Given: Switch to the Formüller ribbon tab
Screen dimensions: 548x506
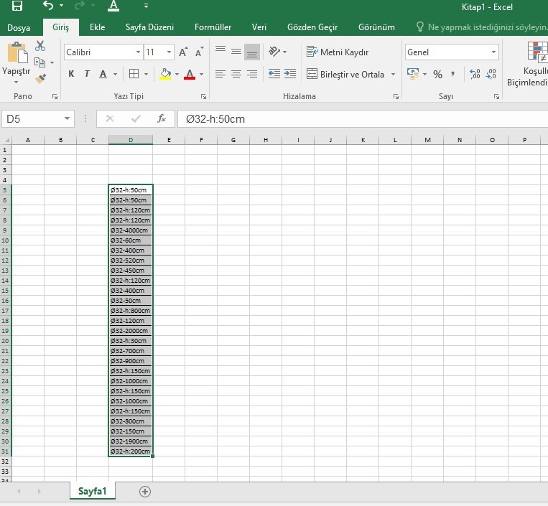Looking at the screenshot, I should click(213, 27).
